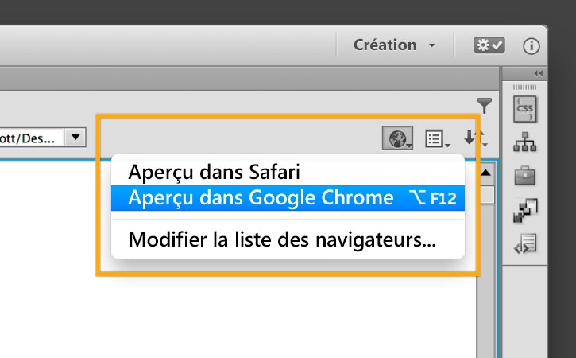Open the list options icon beside the globe

tap(436, 139)
